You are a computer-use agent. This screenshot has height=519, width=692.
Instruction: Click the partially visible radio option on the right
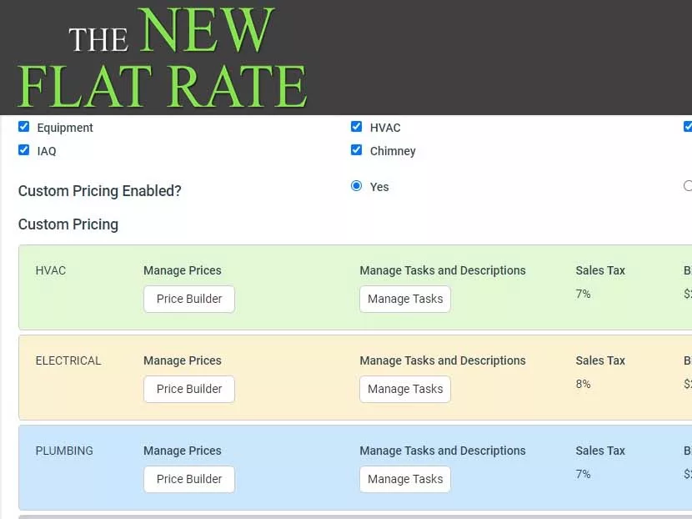(687, 186)
